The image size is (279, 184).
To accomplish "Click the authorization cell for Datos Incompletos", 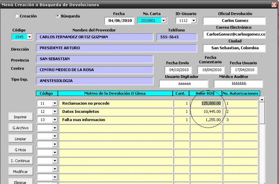I will coord(240,111).
